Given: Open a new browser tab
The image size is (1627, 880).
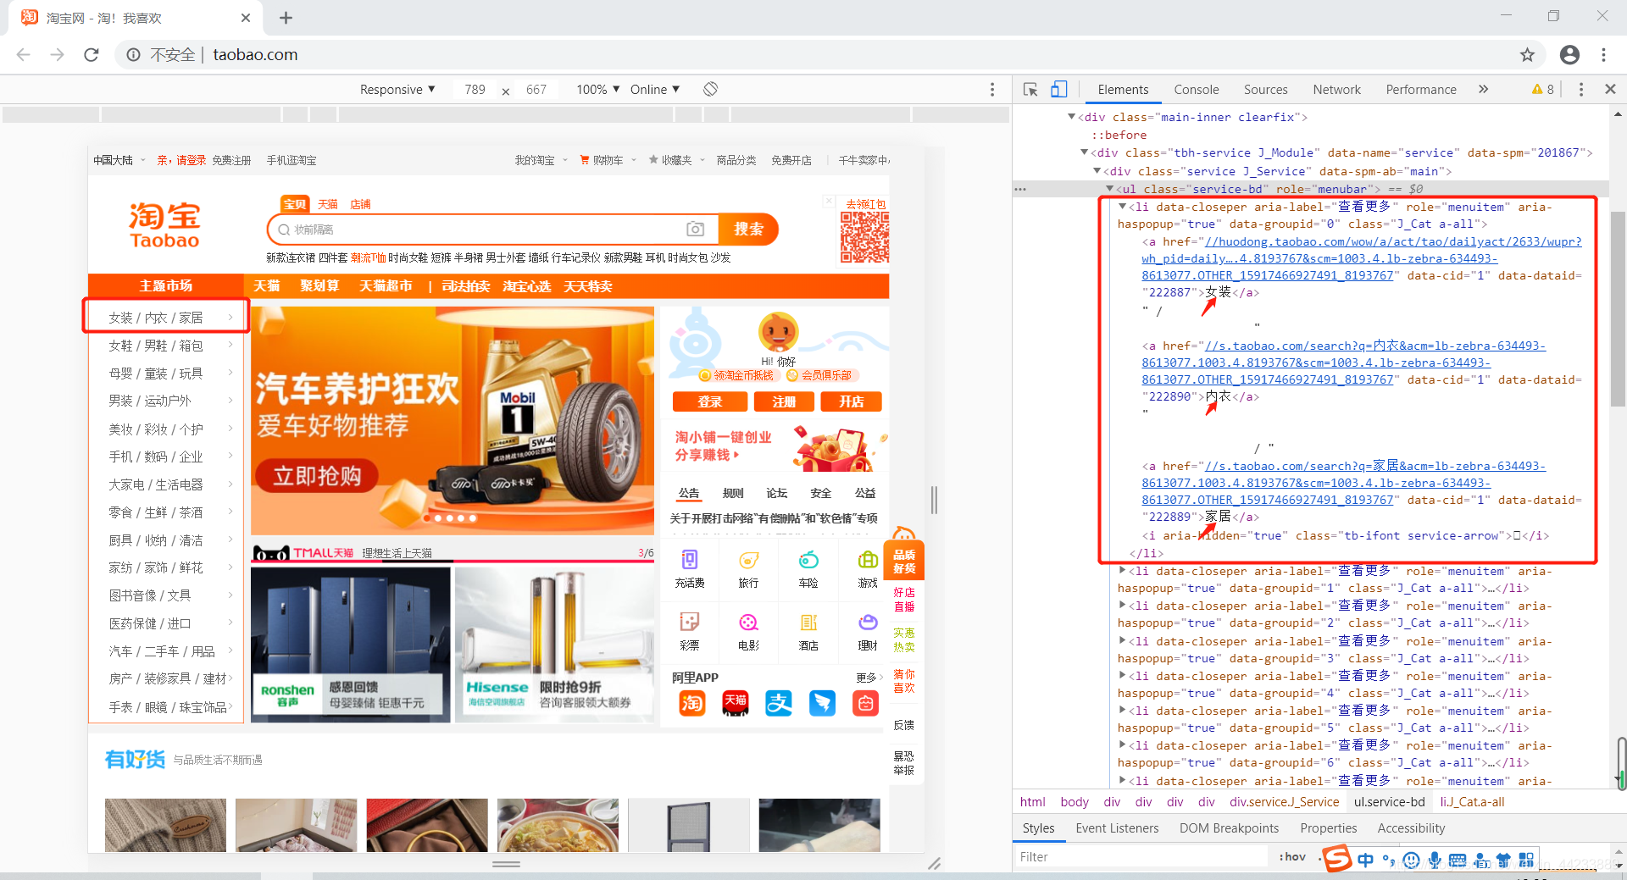Looking at the screenshot, I should 286,18.
